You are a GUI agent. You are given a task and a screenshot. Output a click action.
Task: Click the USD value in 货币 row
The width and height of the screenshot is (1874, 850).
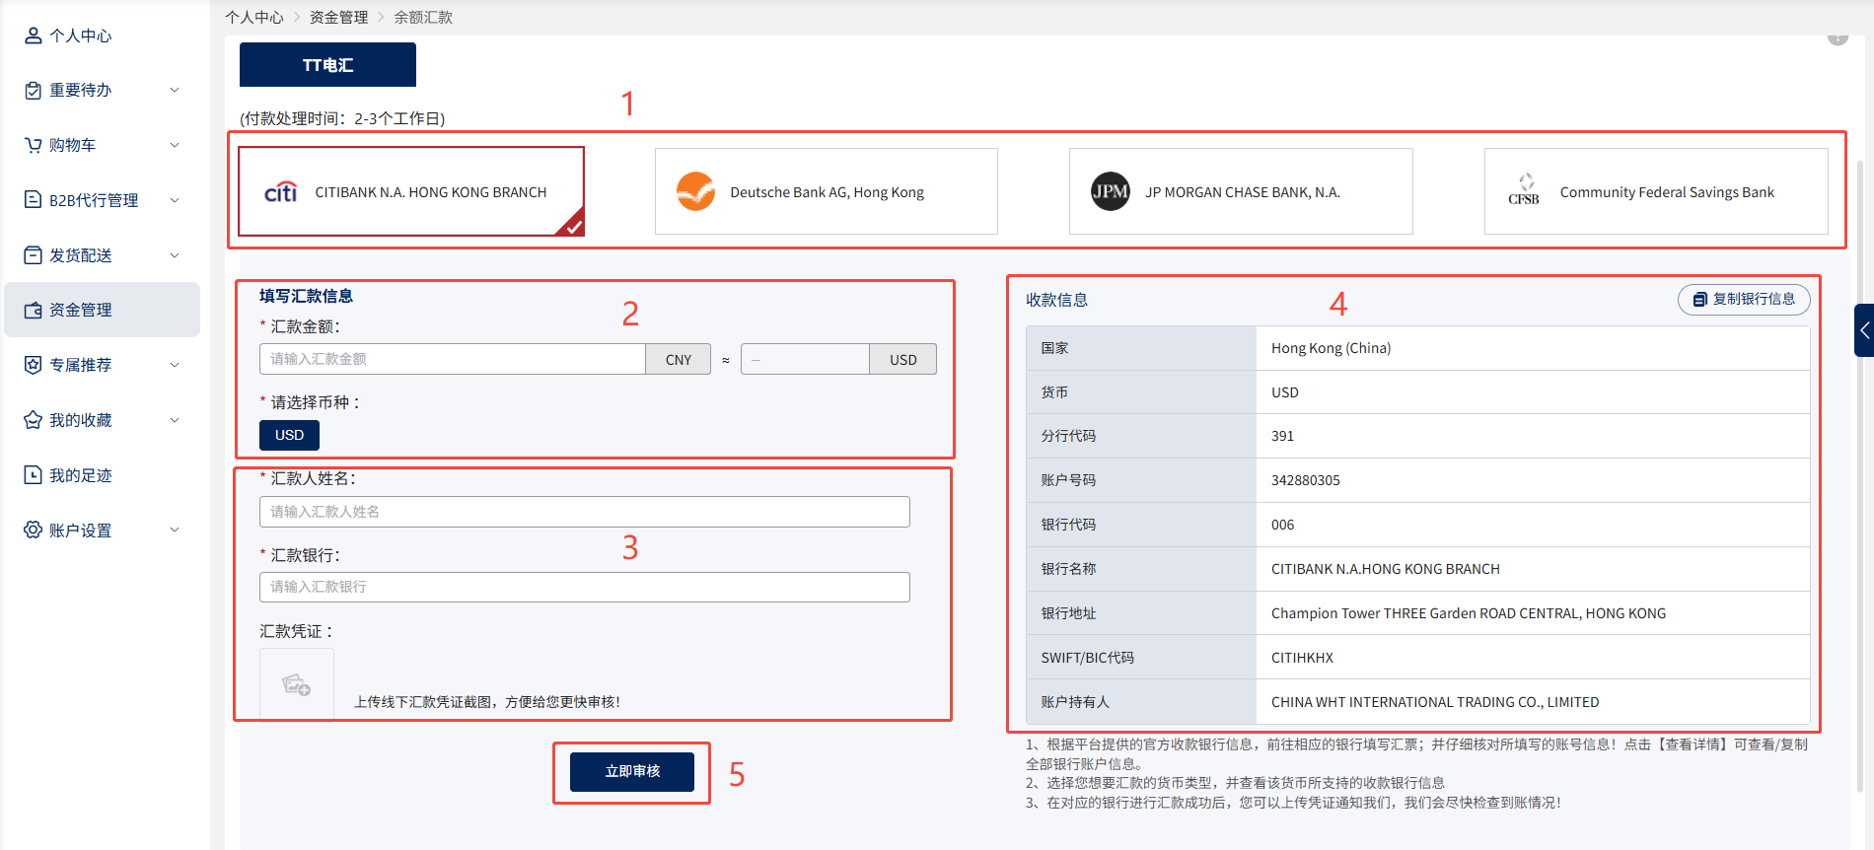pos(1285,392)
